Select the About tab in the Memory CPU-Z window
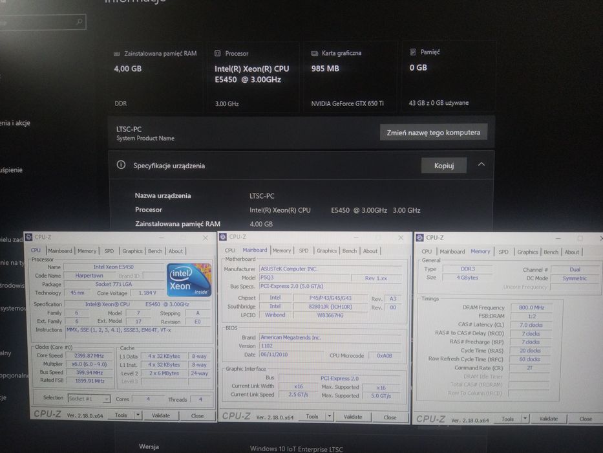Image resolution: width=603 pixels, height=453 pixels. pyautogui.click(x=572, y=252)
